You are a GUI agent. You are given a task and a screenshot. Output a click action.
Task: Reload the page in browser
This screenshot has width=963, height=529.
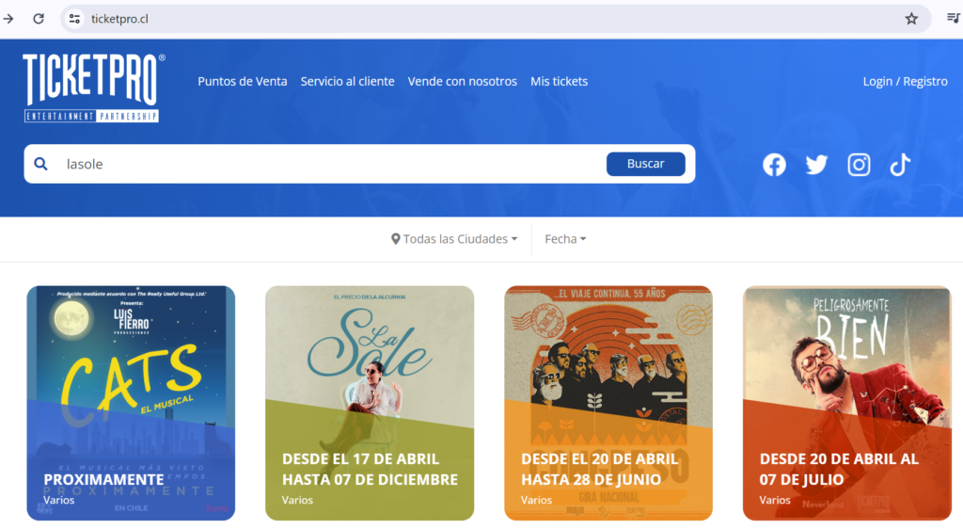(x=39, y=19)
